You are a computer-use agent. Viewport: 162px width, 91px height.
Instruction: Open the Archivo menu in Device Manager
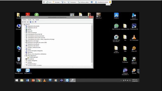(24, 20)
